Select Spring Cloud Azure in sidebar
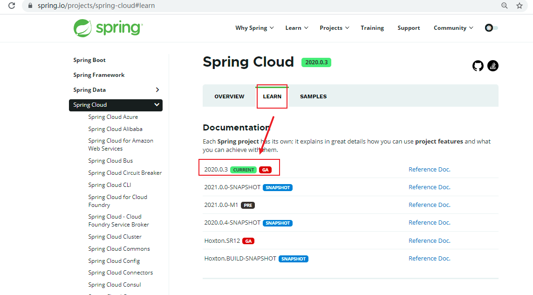The image size is (533, 295). (x=113, y=117)
